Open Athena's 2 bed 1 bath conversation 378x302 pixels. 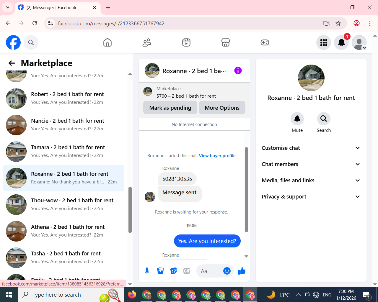coord(63,231)
